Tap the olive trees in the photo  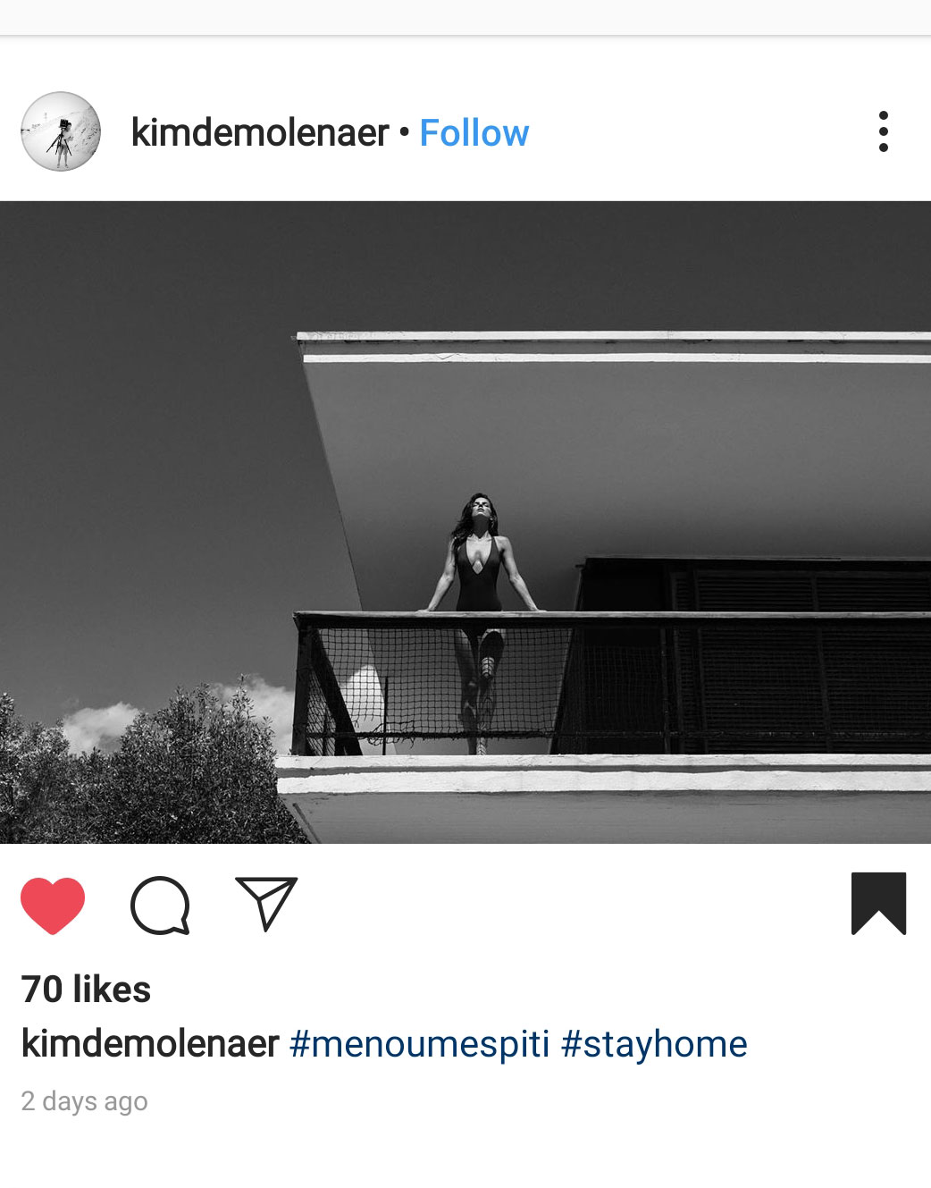(143, 769)
